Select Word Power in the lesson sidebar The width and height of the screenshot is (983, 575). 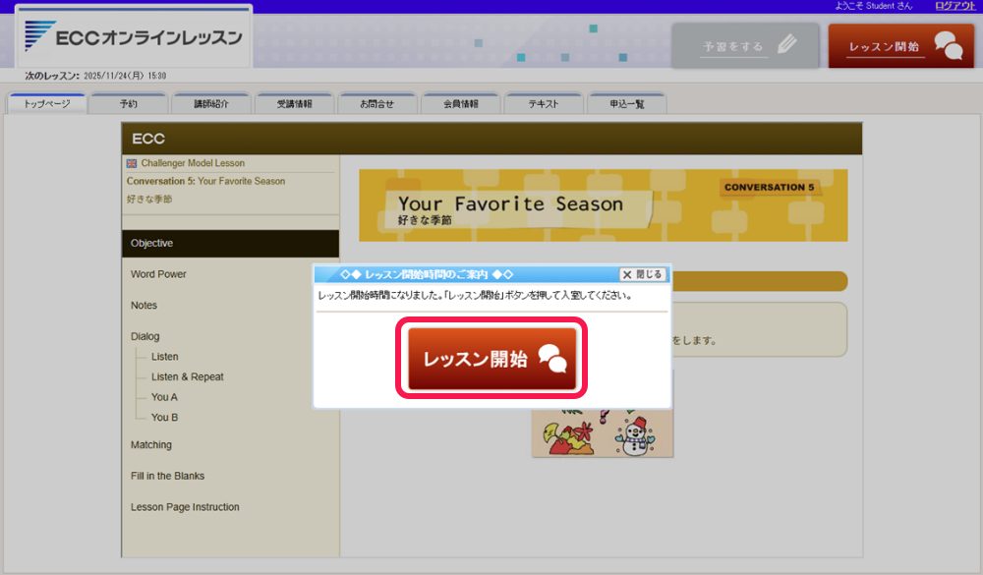click(158, 274)
